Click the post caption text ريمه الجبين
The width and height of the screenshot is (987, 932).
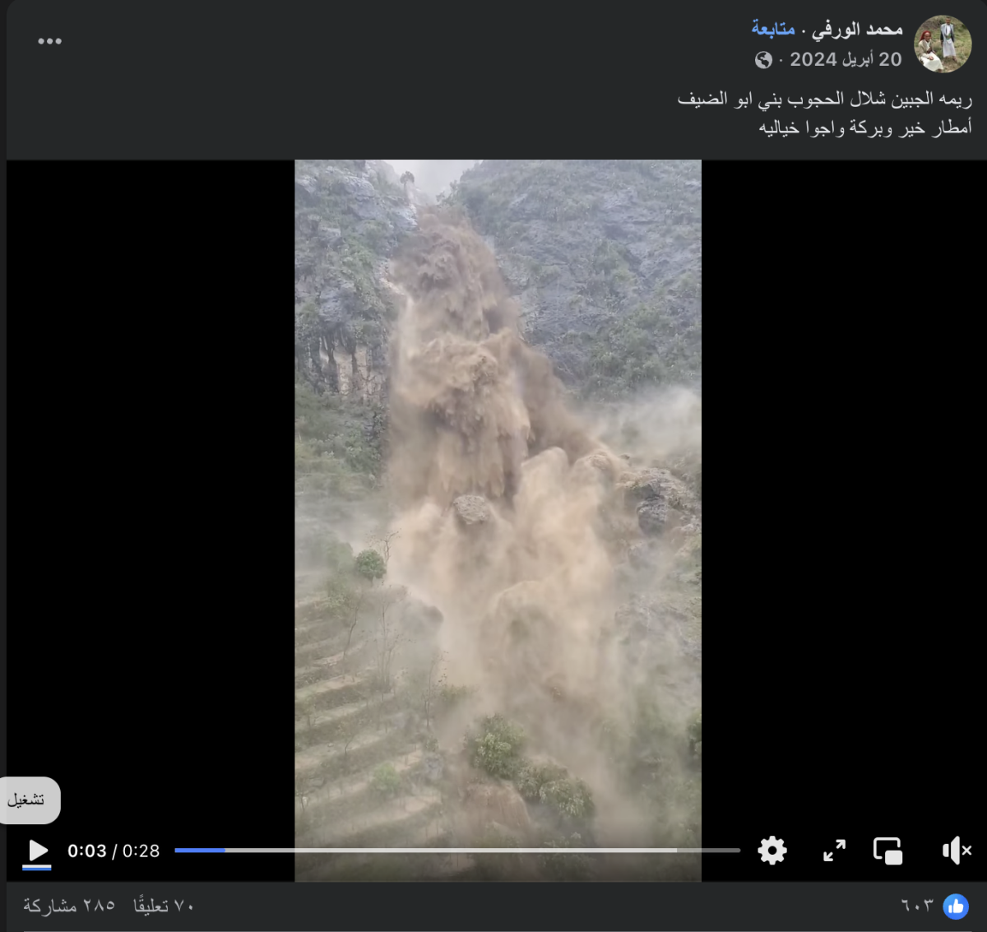coord(824,100)
